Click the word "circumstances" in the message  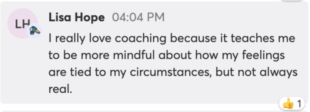(171, 73)
